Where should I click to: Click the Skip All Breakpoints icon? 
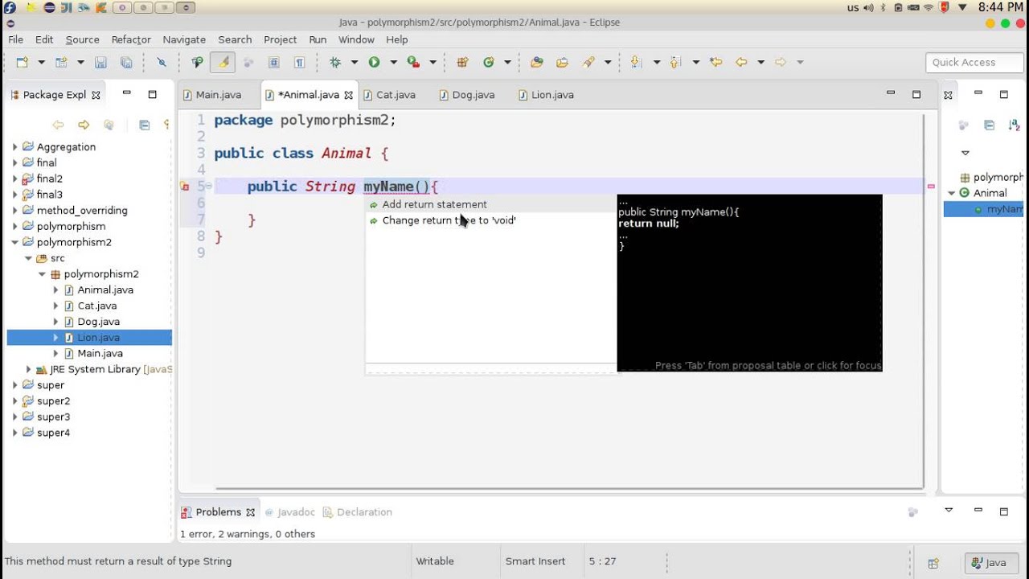click(x=161, y=62)
